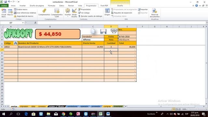Open the Panel de documentos
Image resolution: width=208 pixels, height=117 pixels.
[155, 13]
